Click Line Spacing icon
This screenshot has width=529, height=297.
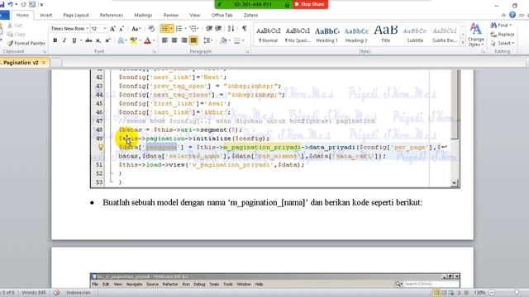pos(207,40)
